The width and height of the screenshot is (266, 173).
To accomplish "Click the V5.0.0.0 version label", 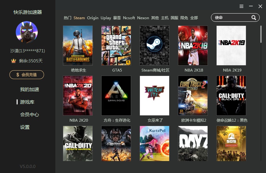I will [28, 166].
